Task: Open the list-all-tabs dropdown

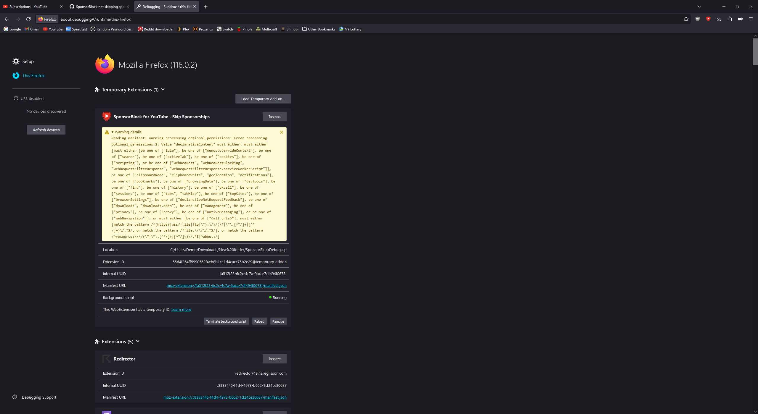Action: click(699, 6)
